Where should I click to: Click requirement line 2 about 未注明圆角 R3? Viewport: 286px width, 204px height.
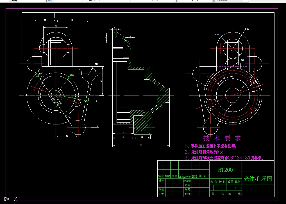[x=204, y=152]
